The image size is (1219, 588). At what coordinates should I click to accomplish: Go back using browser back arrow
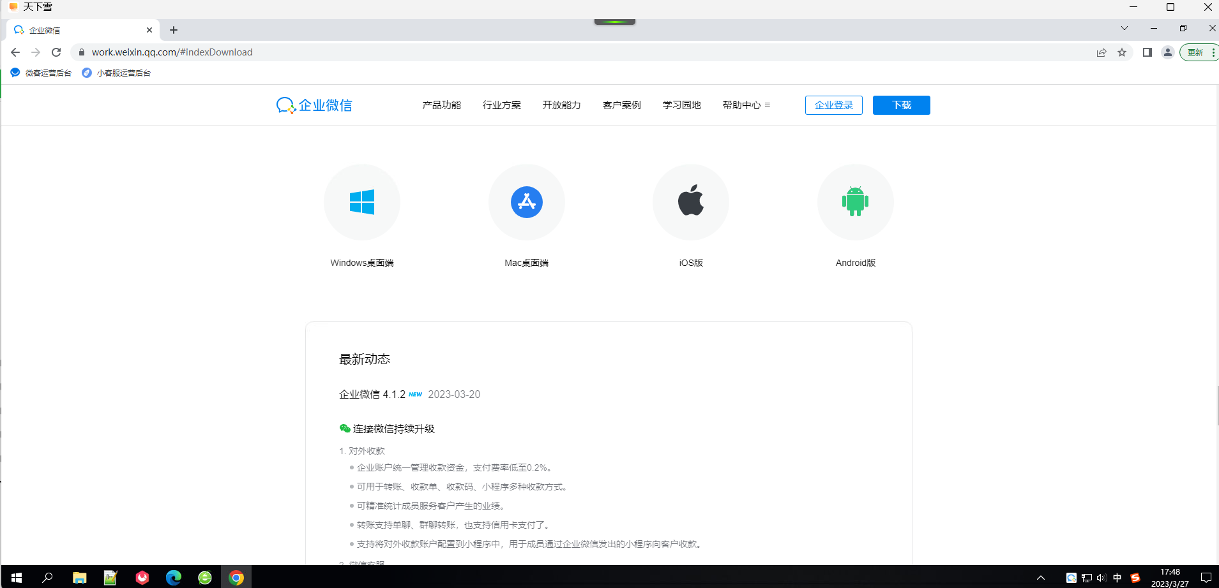[15, 52]
